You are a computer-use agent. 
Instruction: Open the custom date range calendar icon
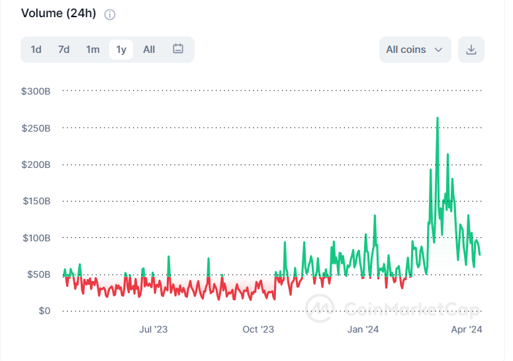(x=178, y=49)
